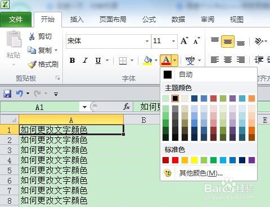Image resolution: width=270 pixels, height=207 pixels.
Task: Click the Paste clipboard icon
Action: [x=14, y=39]
